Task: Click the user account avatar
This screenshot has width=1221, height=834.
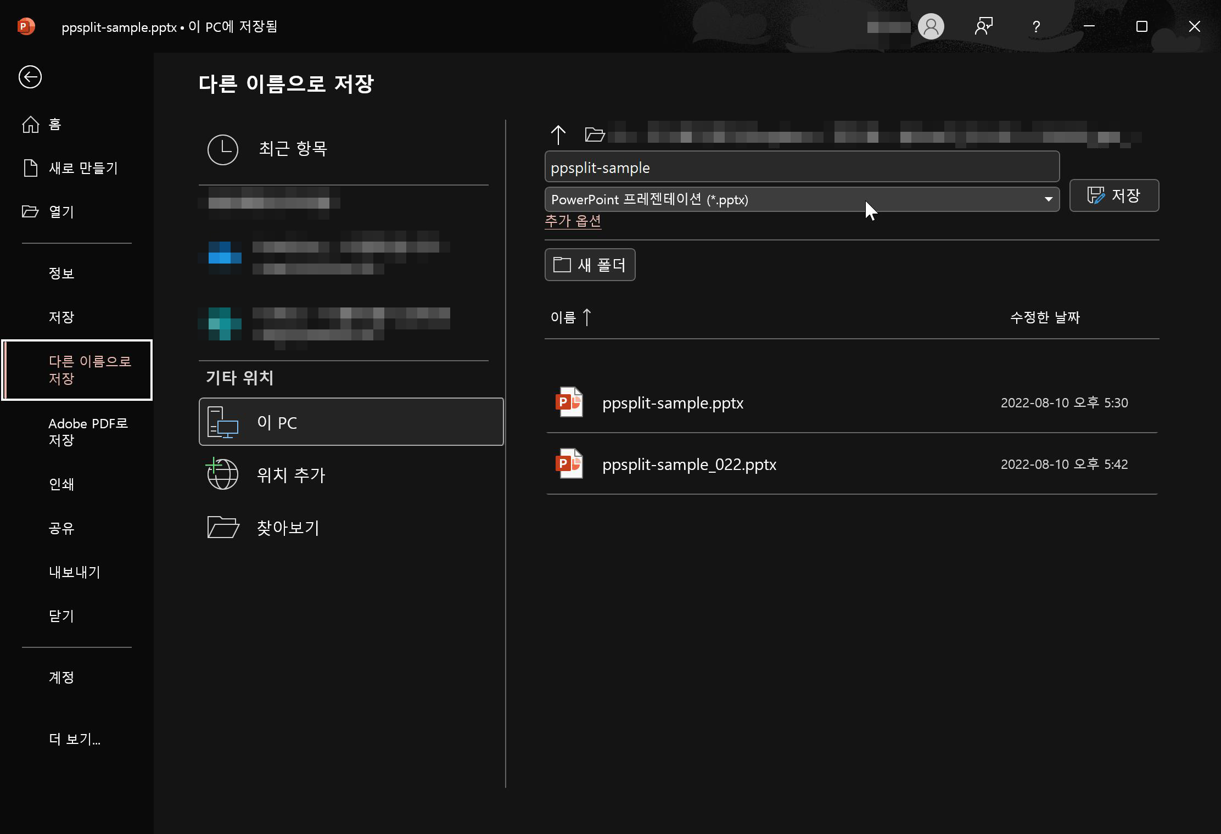Action: [x=931, y=26]
